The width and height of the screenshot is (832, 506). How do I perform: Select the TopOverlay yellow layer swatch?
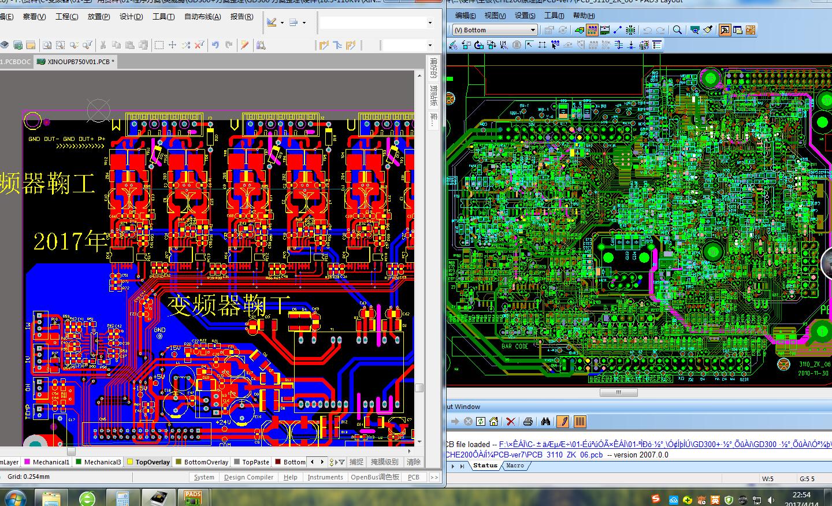pos(131,462)
